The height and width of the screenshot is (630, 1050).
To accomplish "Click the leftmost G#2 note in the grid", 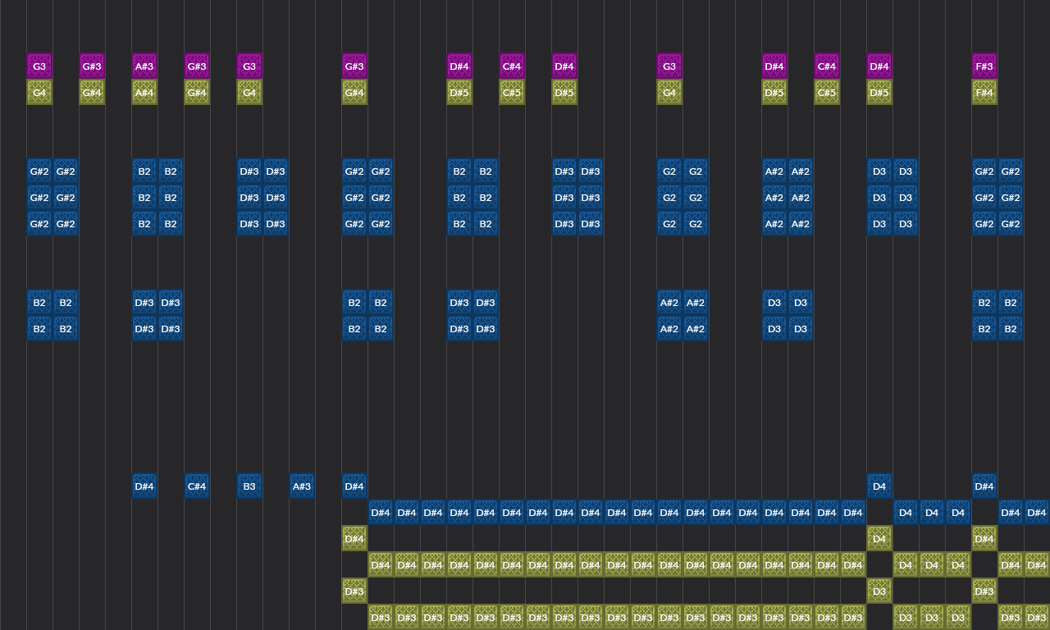I will point(39,171).
